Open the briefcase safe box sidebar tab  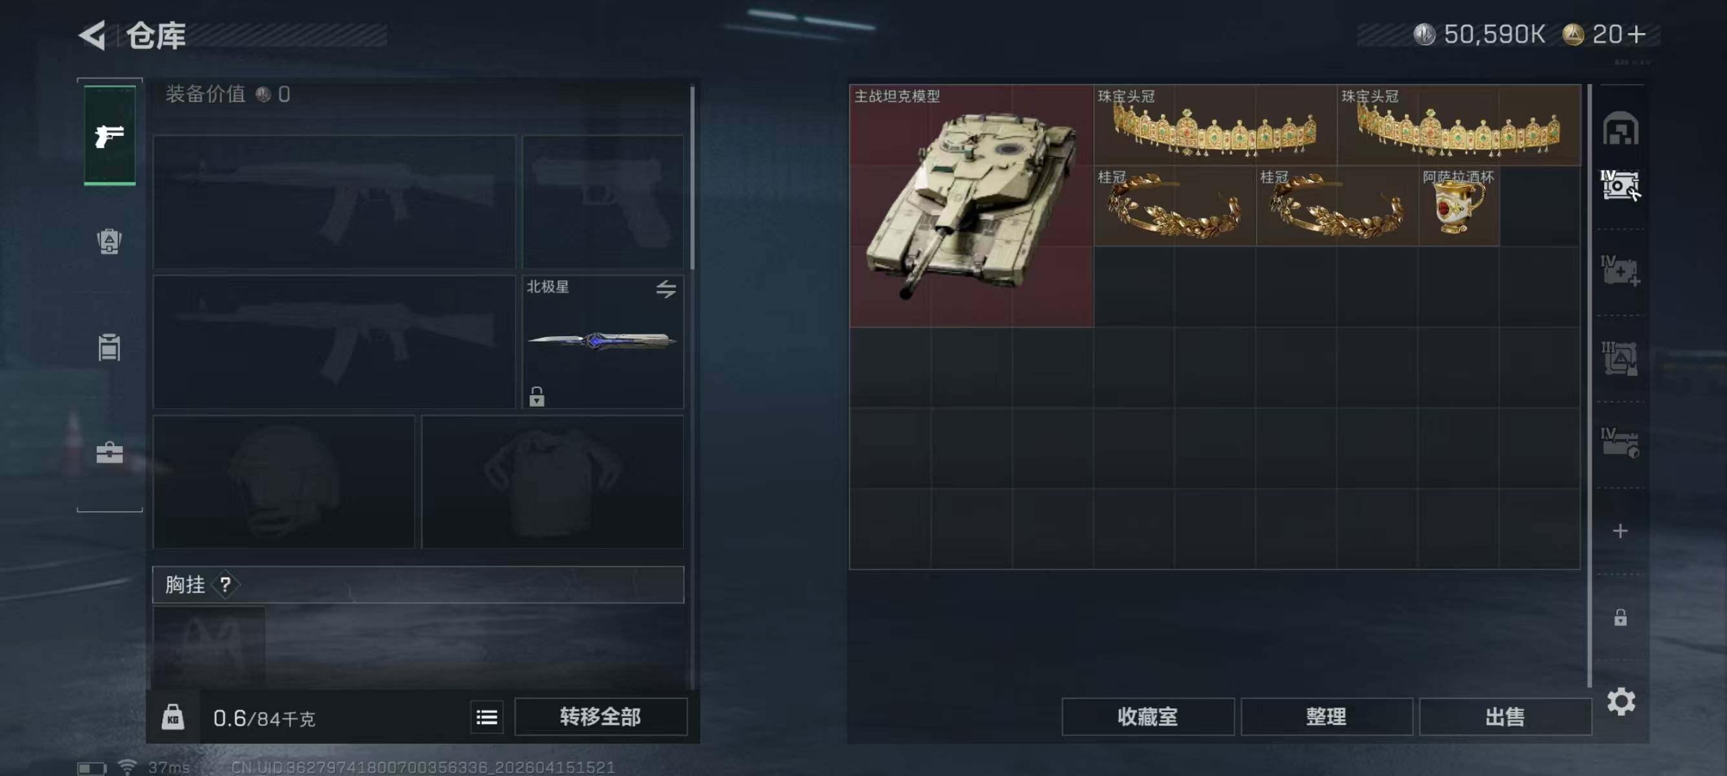109,453
